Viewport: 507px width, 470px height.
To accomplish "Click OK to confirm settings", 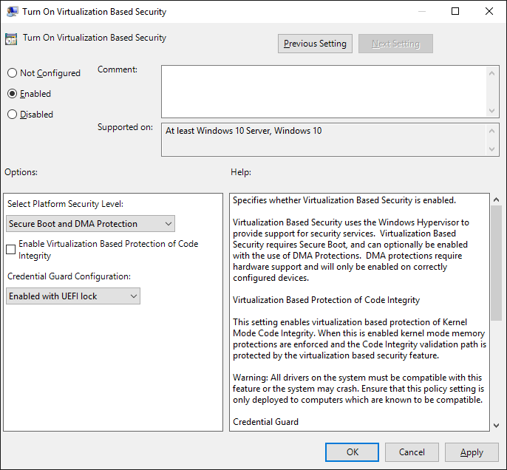I will pyautogui.click(x=353, y=452).
